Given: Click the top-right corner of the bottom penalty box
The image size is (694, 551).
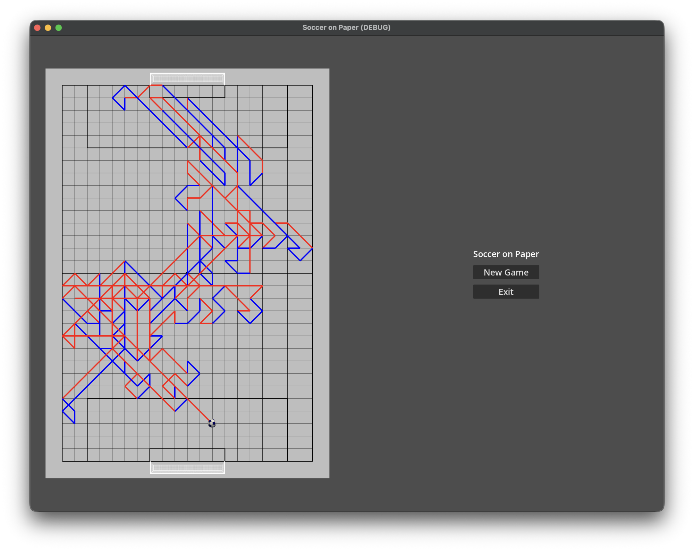Looking at the screenshot, I should [287, 398].
